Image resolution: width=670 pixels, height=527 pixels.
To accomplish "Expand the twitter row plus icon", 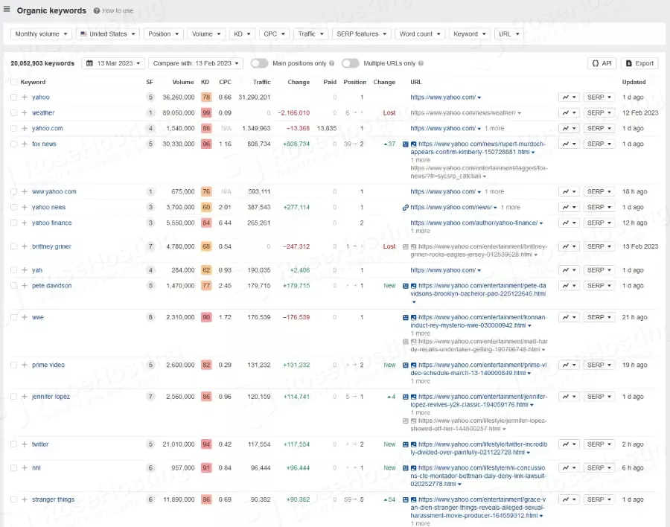I will pos(25,444).
